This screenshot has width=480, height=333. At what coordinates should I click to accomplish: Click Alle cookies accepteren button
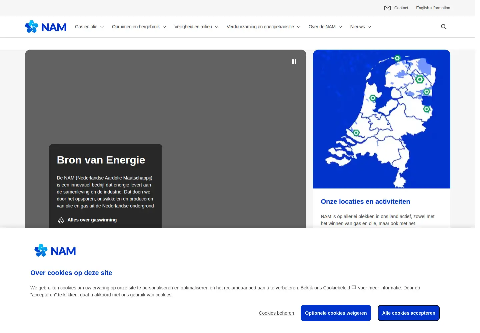click(409, 313)
